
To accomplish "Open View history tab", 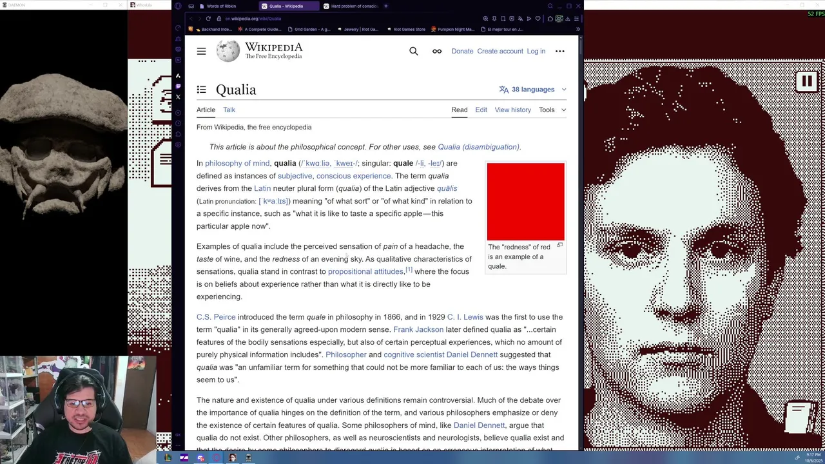I will [512, 110].
